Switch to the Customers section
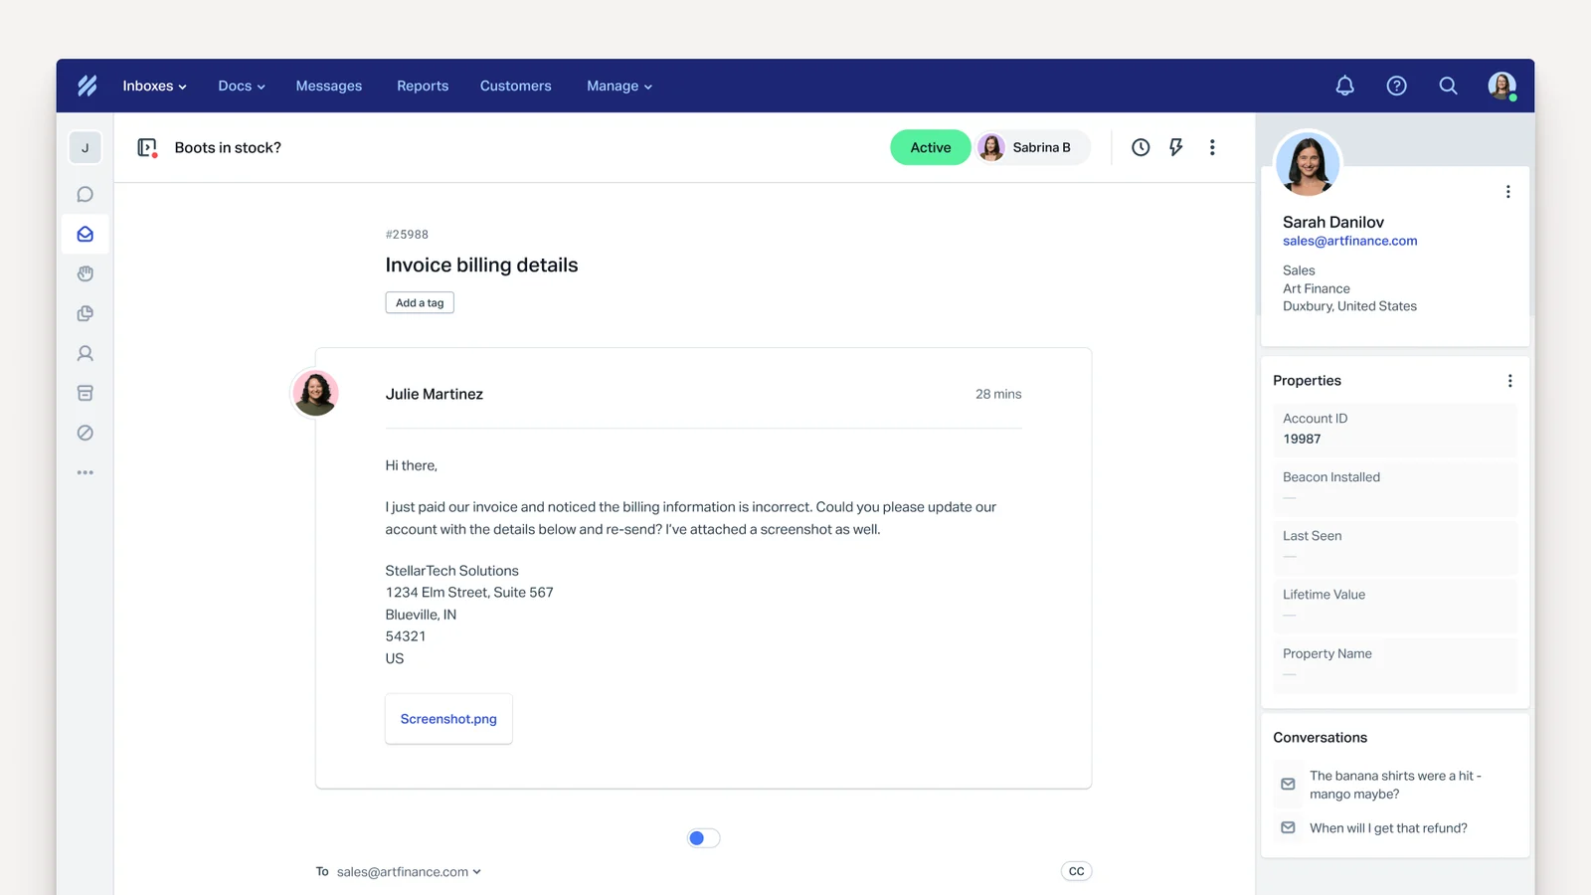Image resolution: width=1591 pixels, height=895 pixels. point(515,86)
